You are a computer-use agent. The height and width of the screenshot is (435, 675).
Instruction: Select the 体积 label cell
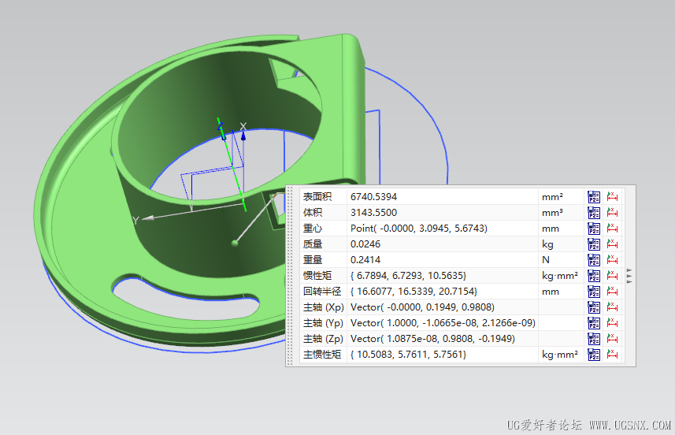(x=323, y=213)
